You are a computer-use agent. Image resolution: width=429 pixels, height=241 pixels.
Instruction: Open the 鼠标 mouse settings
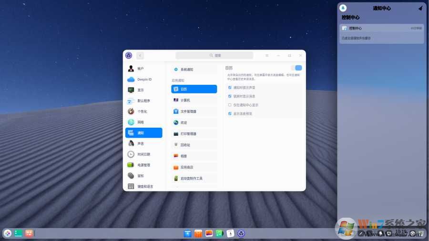[x=143, y=176]
